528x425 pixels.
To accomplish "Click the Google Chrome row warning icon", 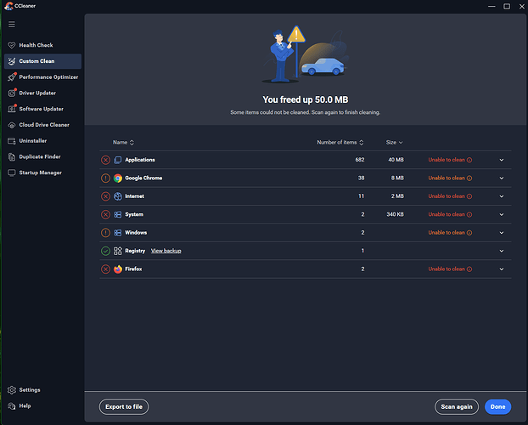I will 106,178.
